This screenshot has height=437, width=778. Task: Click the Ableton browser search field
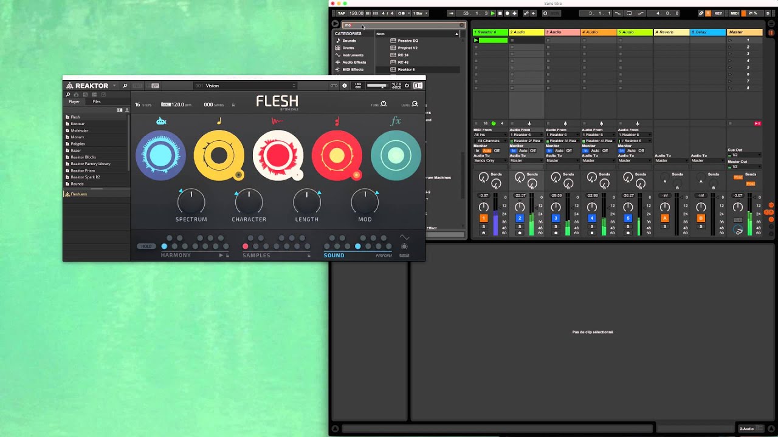404,25
